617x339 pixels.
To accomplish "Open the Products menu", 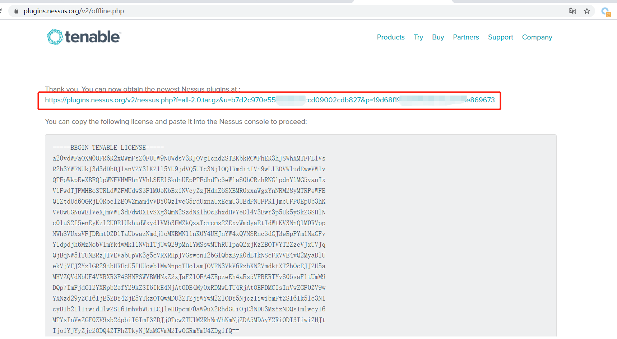I will tap(391, 37).
